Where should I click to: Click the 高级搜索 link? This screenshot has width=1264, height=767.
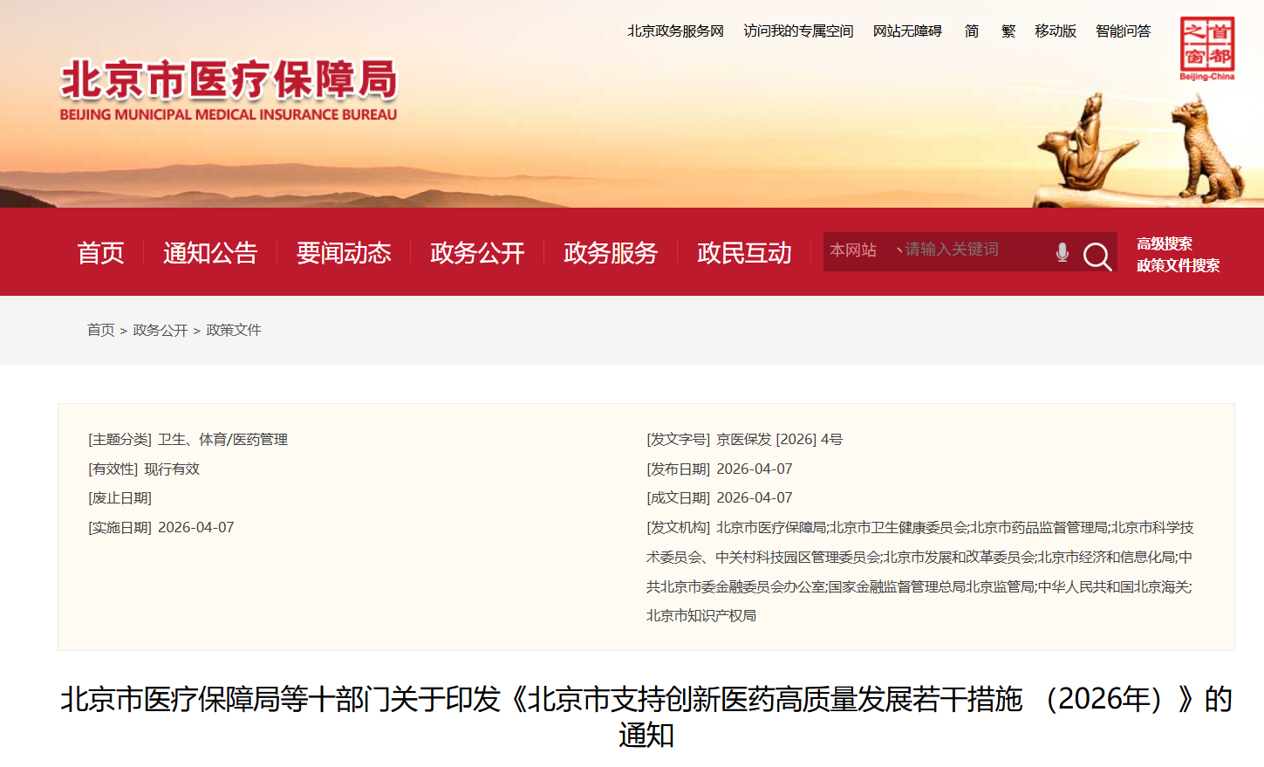[1164, 243]
